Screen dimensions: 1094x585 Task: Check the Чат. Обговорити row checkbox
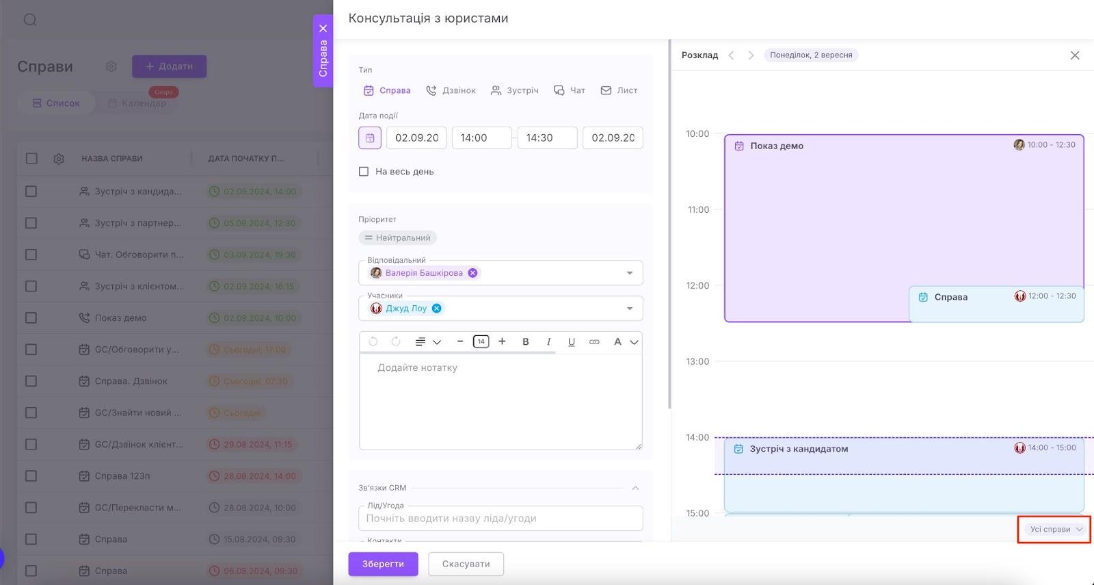(31, 255)
